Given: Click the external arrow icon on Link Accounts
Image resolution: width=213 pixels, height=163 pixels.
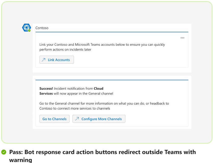Looking at the screenshot, I should [x=43, y=60].
